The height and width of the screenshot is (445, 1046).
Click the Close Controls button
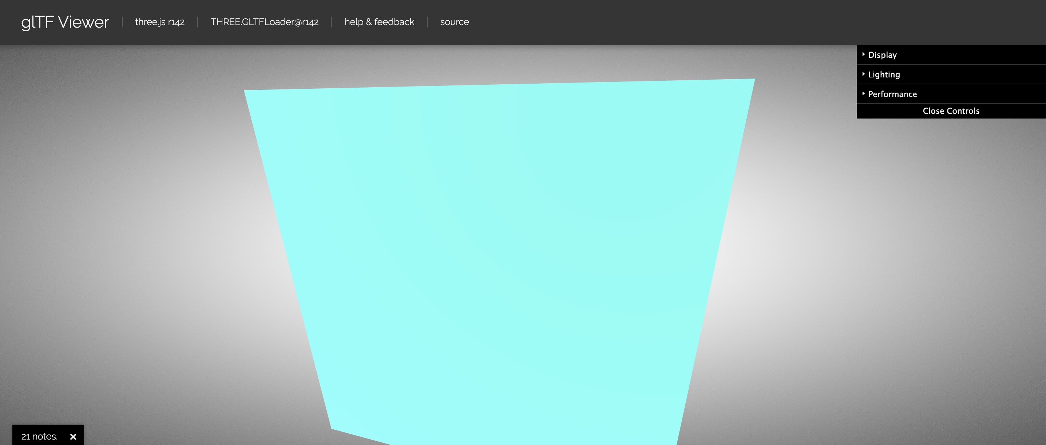[951, 110]
